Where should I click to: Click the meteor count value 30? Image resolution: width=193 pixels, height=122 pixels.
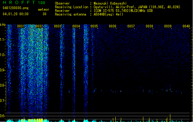[44, 14]
